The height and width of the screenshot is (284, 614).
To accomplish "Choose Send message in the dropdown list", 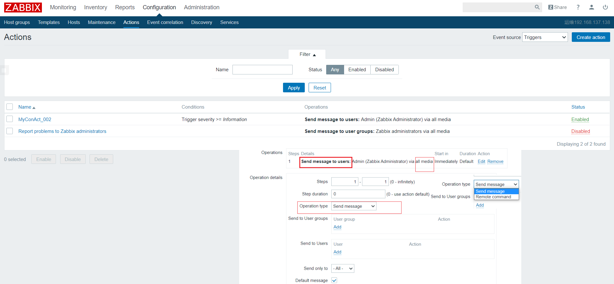I will click(x=496, y=191).
